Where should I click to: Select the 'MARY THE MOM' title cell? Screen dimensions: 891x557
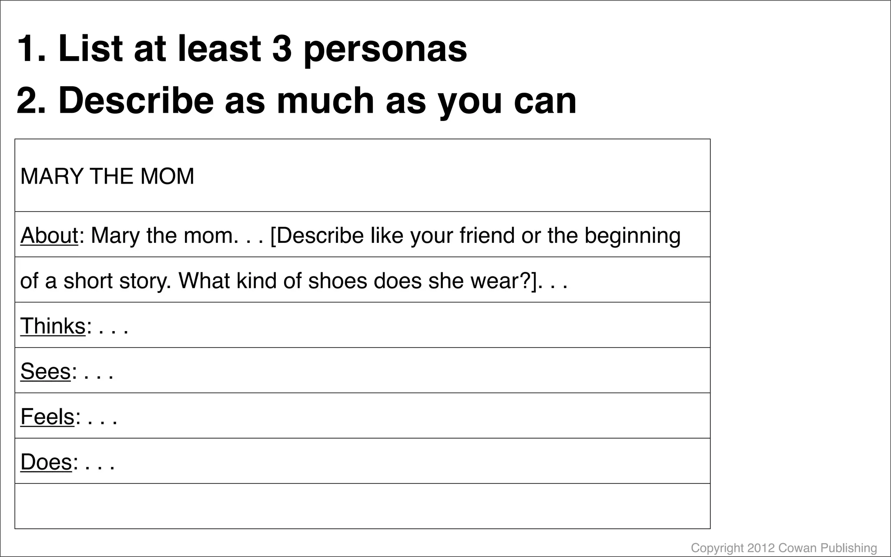(362, 175)
